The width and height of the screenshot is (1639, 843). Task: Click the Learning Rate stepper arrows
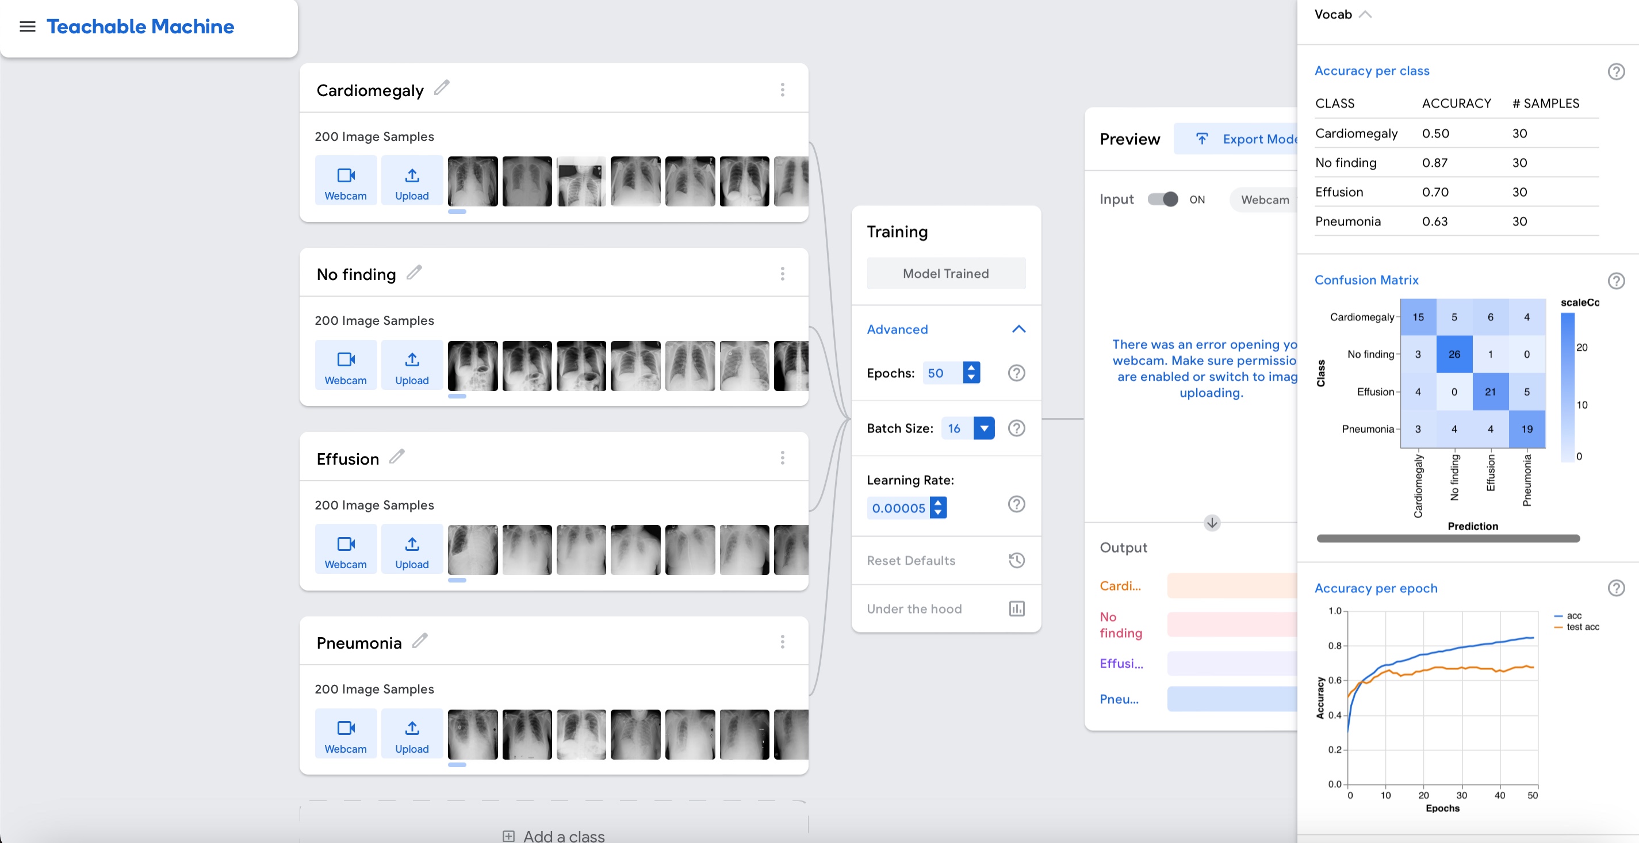click(938, 508)
